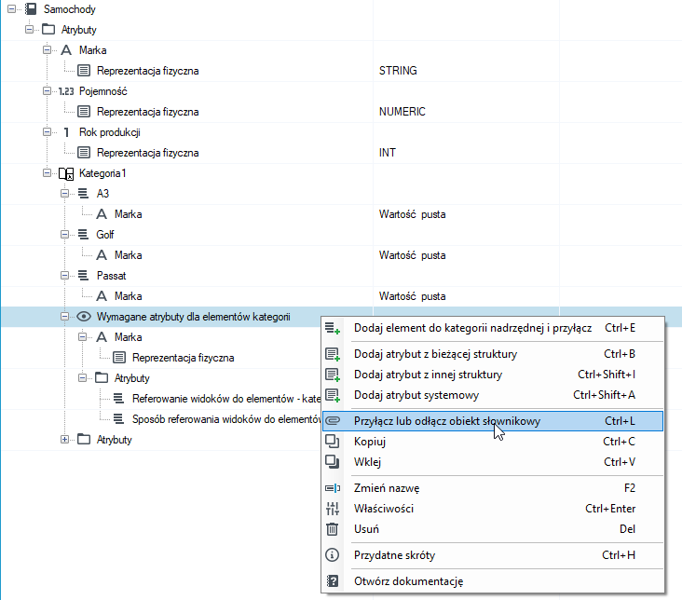
Task: Select the Rok produkcji label
Action: point(110,132)
